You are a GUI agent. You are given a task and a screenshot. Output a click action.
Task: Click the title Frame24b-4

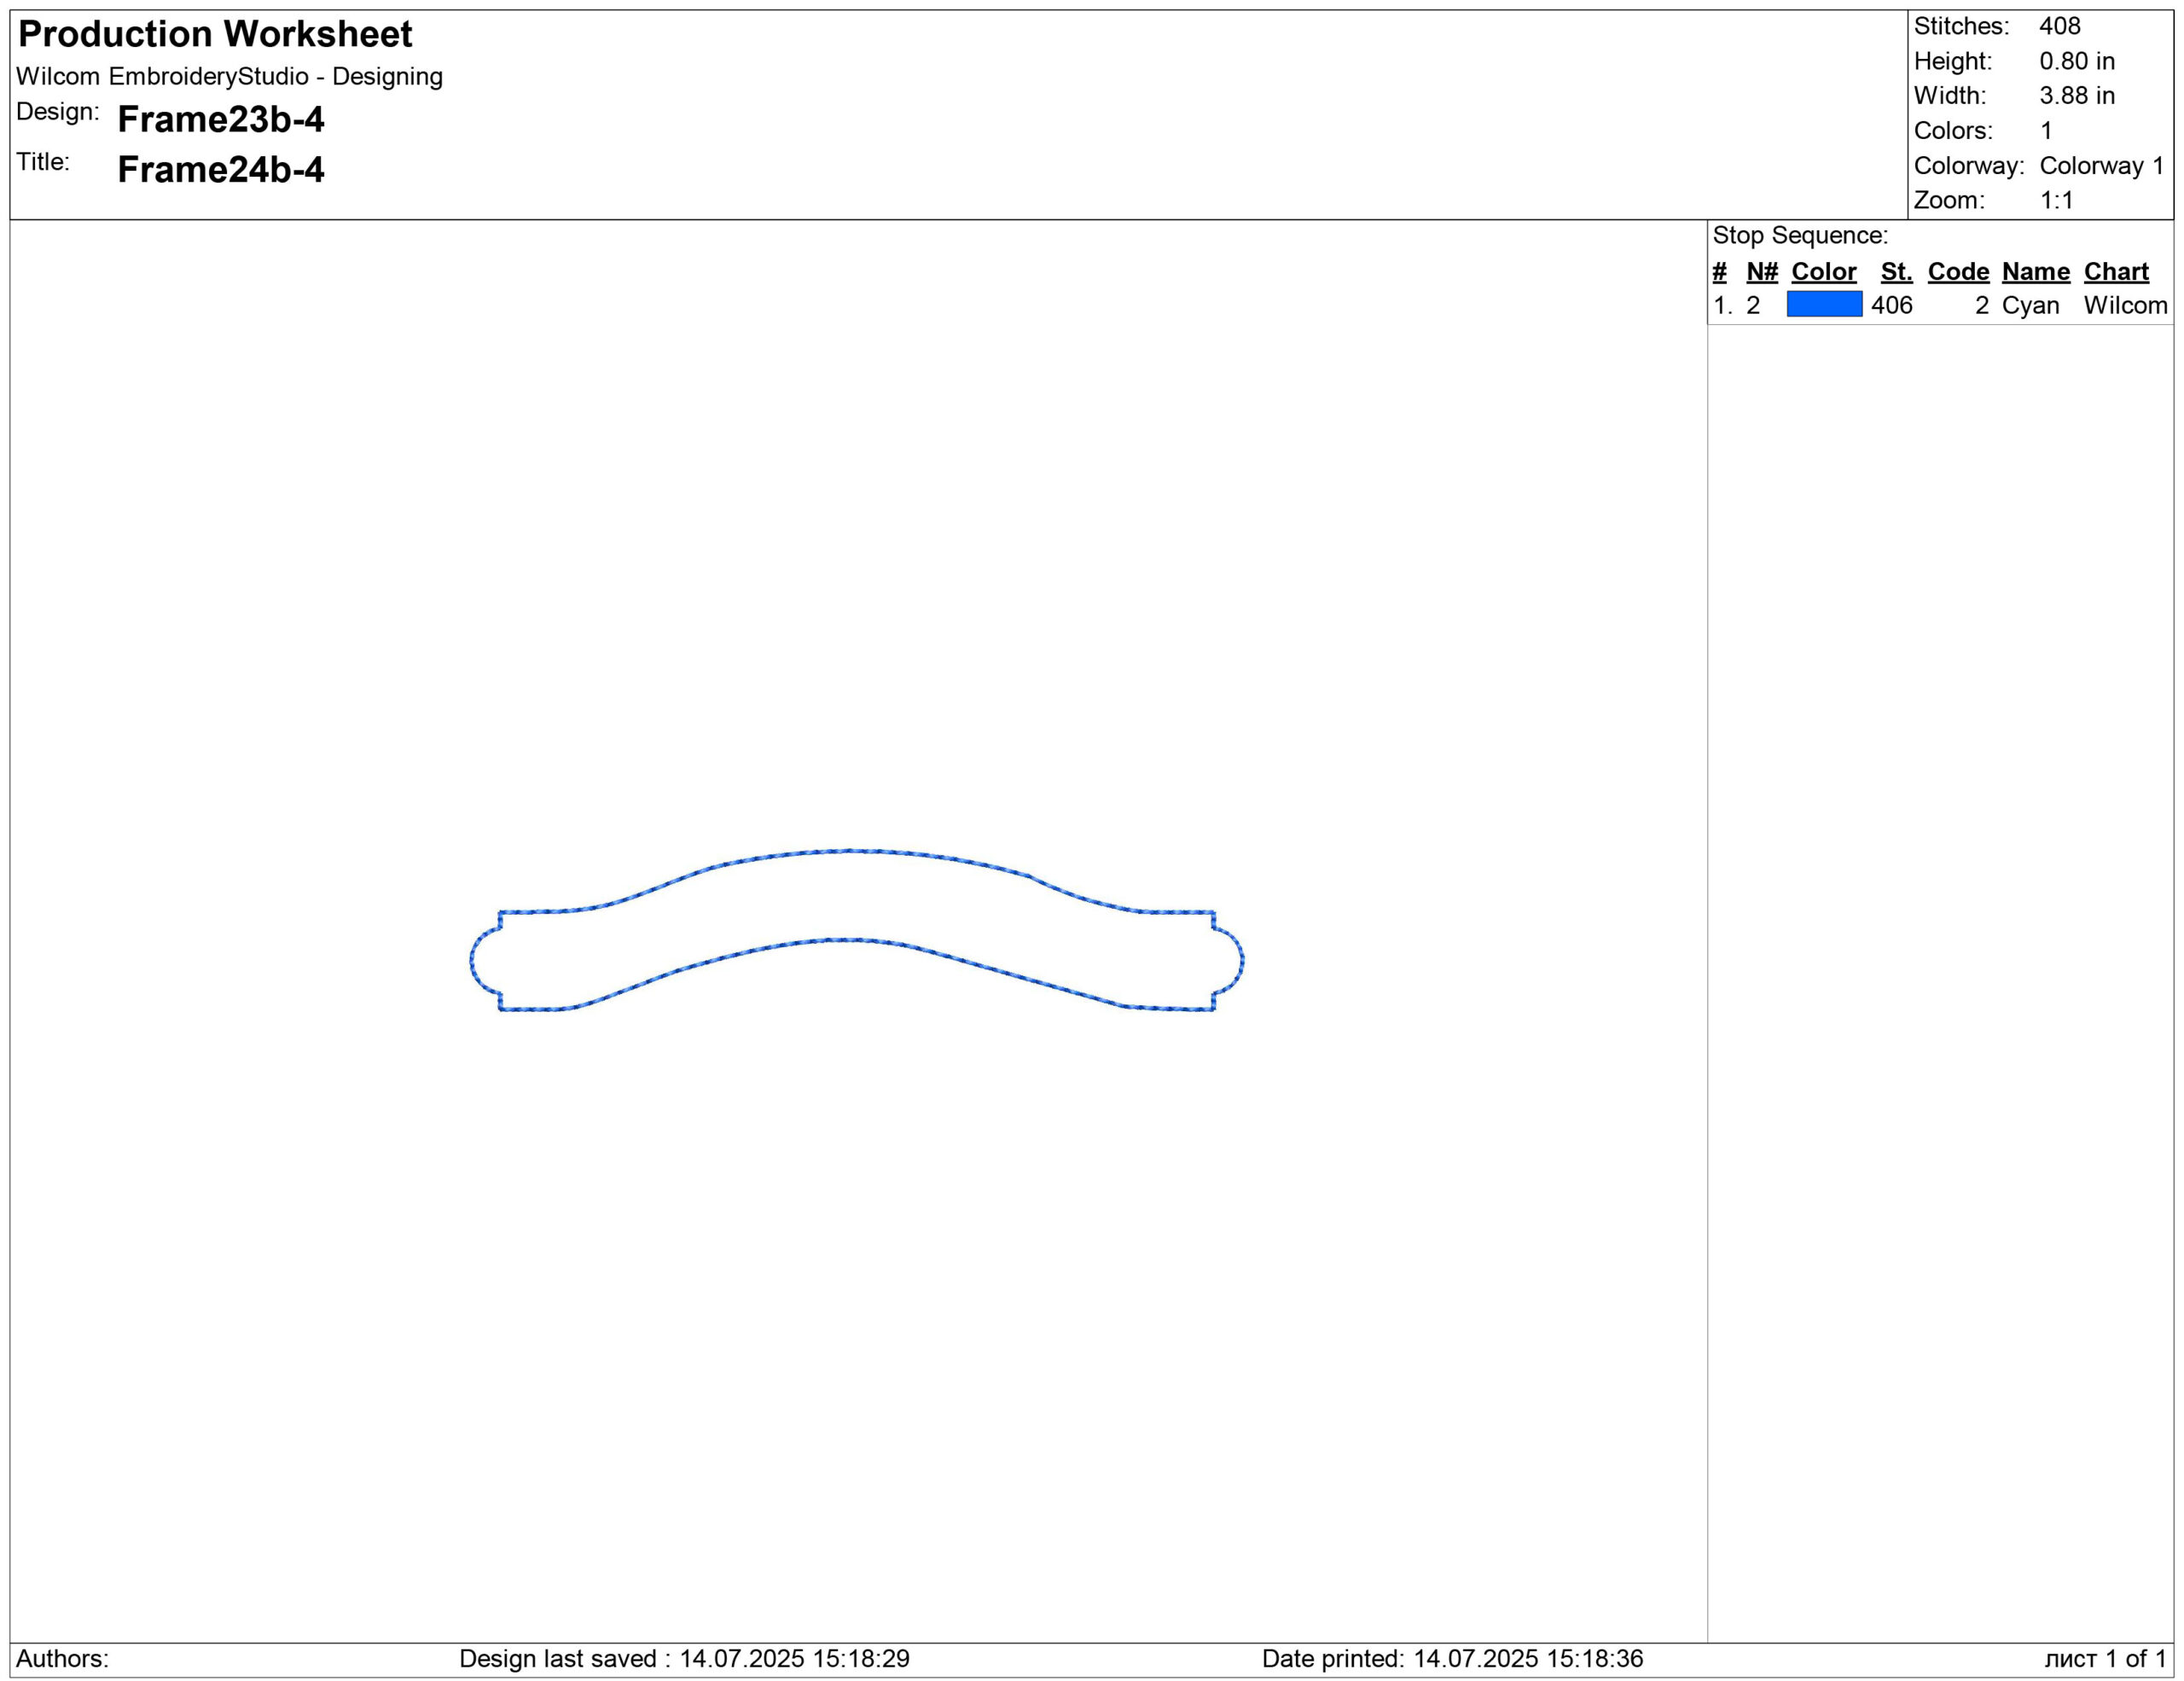(x=221, y=169)
